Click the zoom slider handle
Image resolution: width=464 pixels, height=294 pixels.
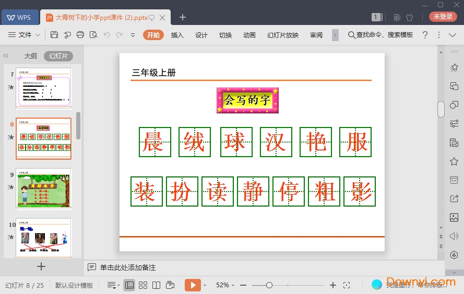[269, 285]
